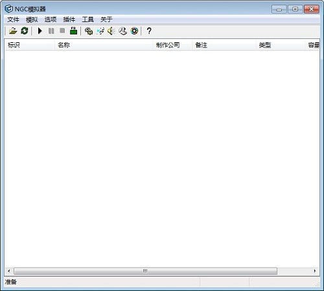This screenshot has width=324, height=291.
Task: Pause the emulation
Action: pyautogui.click(x=51, y=31)
